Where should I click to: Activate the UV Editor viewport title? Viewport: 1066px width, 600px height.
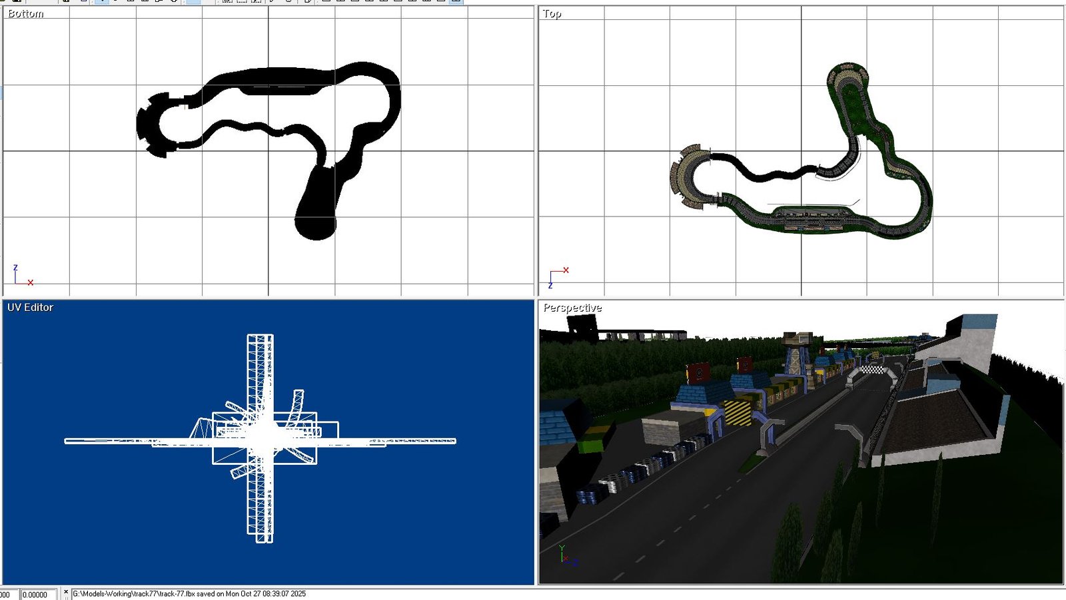coord(30,307)
